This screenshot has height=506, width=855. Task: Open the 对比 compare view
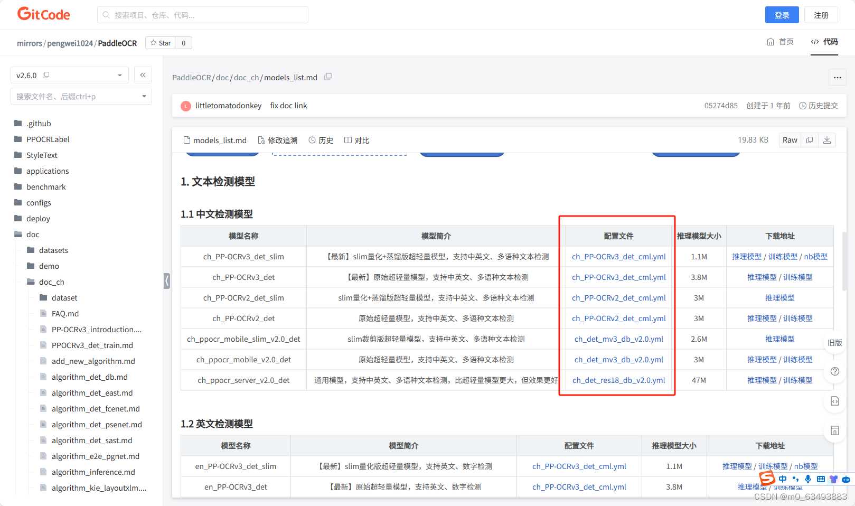pos(356,140)
